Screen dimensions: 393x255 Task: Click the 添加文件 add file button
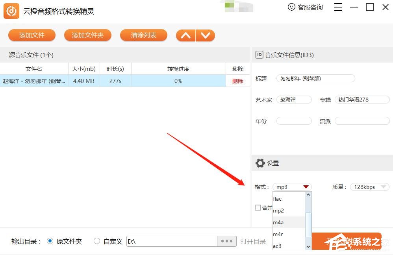[x=32, y=35]
